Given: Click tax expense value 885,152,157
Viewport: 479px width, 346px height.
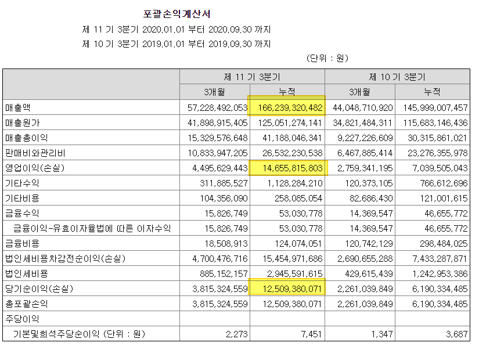Looking at the screenshot, I should pyautogui.click(x=224, y=273).
